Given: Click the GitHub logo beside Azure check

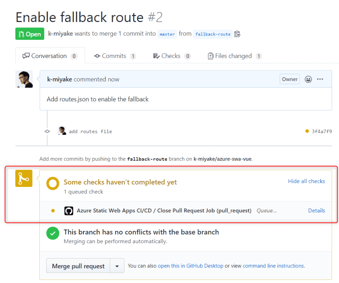Looking at the screenshot, I should (69, 211).
